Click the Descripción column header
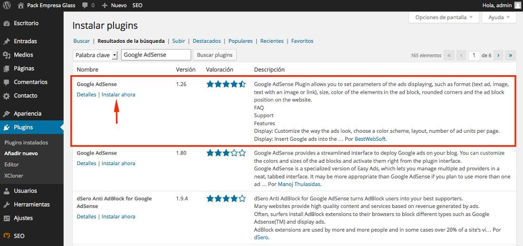523x246 pixels. 269,70
